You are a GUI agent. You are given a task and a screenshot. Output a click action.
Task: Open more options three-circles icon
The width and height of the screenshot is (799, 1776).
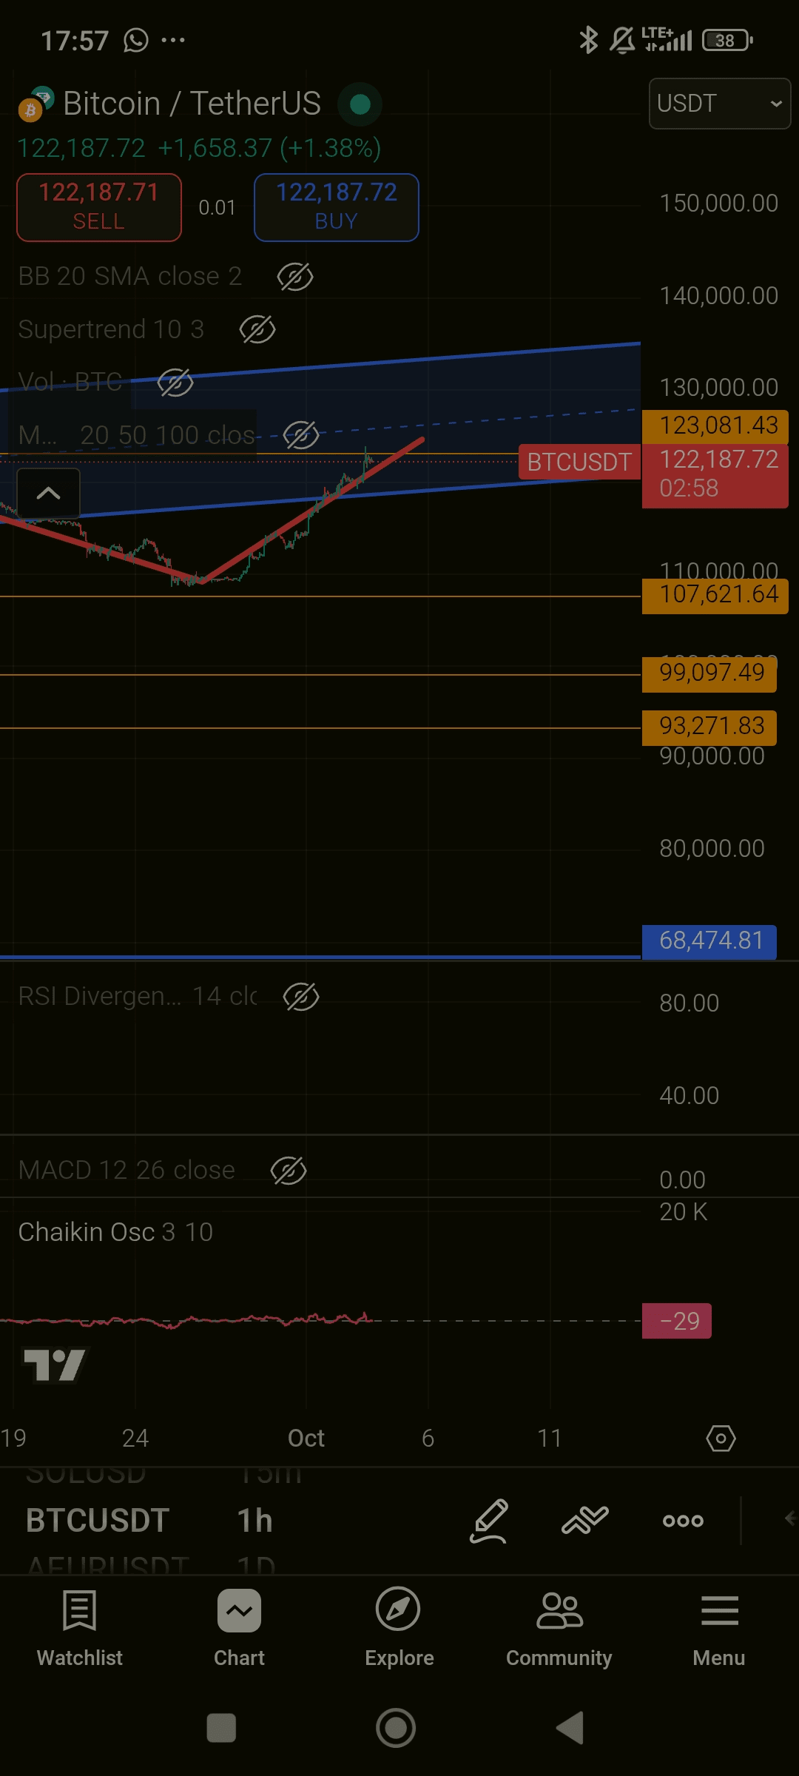click(683, 1521)
